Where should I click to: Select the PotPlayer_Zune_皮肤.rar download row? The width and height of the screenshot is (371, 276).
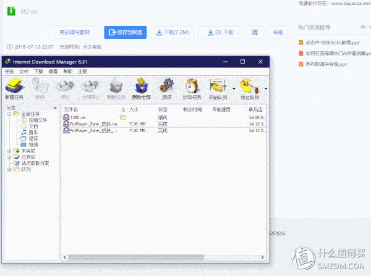click(164, 124)
